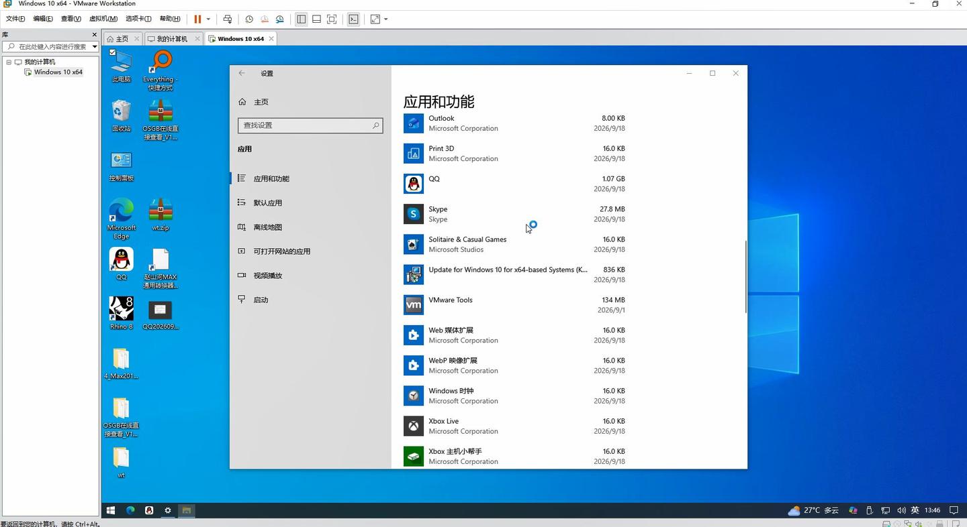Select the wt folder on the desktop
967x527 pixels.
[x=122, y=463]
